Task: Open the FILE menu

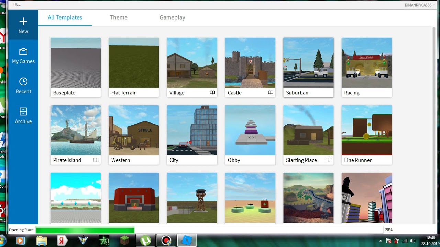Action: [x=17, y=4]
